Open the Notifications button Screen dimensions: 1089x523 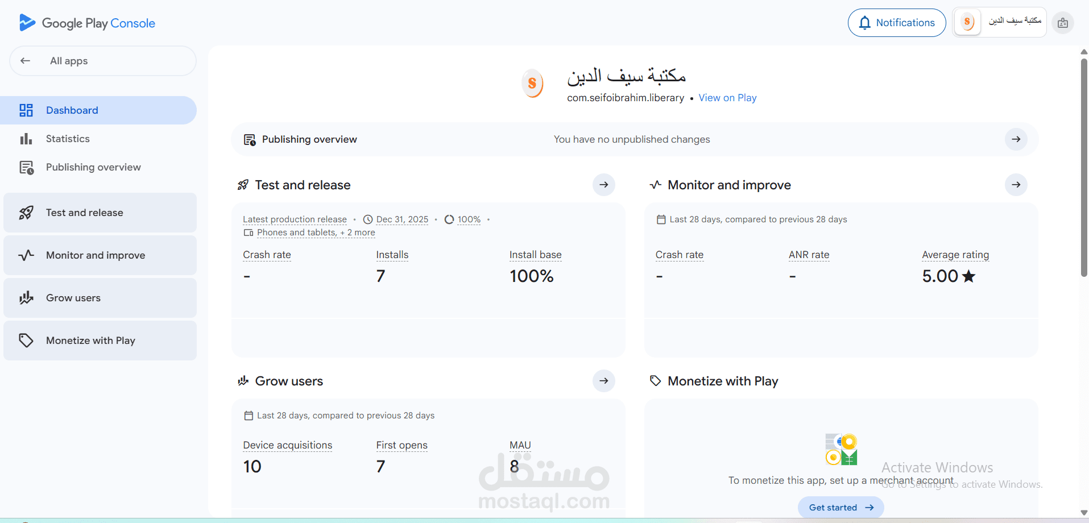click(x=897, y=23)
